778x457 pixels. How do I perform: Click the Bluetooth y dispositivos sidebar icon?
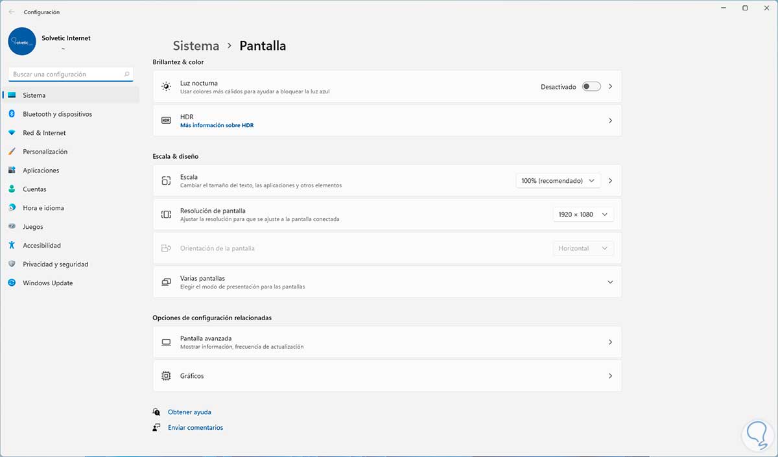(12, 114)
